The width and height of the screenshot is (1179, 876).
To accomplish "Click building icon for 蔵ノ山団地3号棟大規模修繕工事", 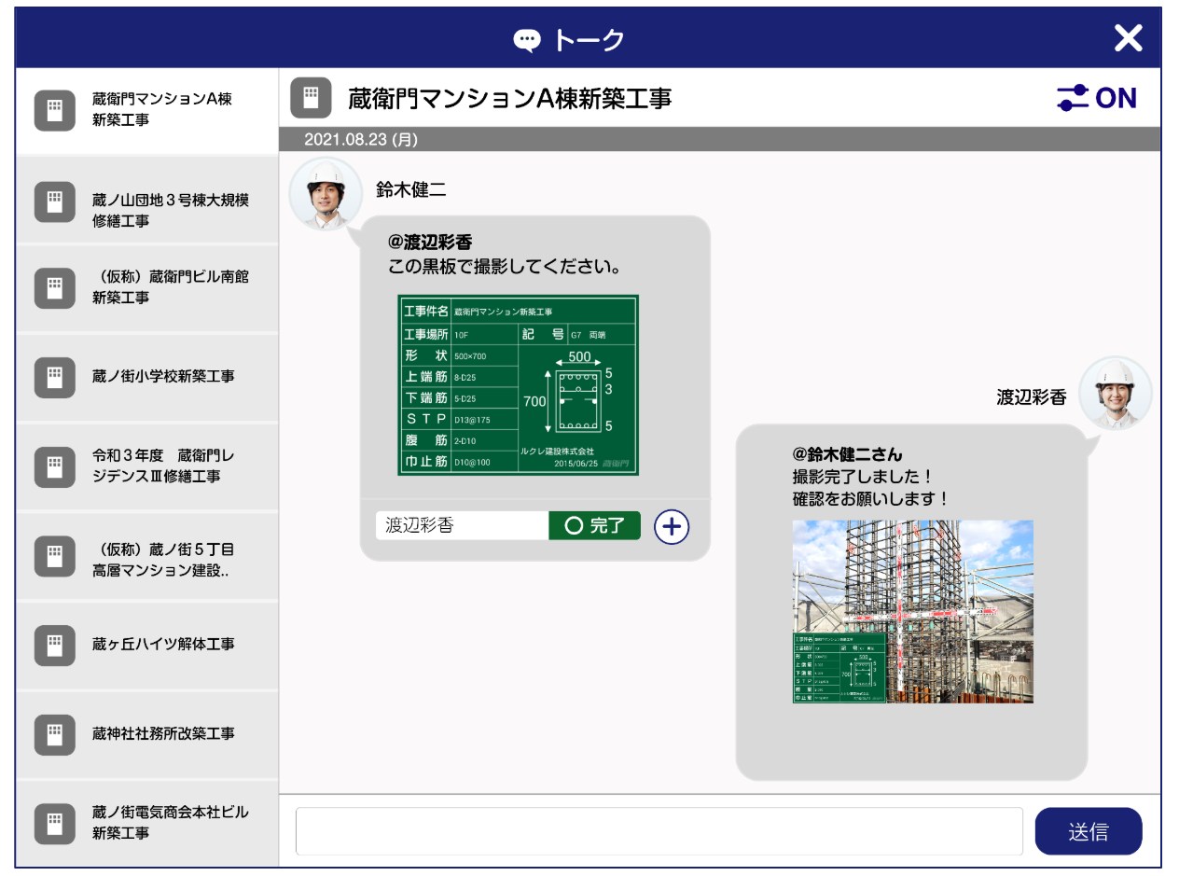I will click(x=54, y=202).
